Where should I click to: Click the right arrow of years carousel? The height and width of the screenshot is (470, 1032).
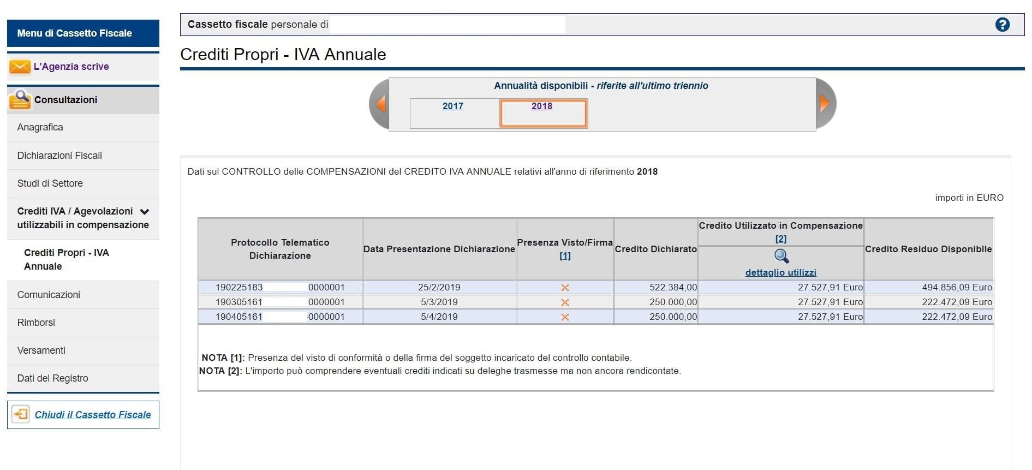click(x=825, y=104)
